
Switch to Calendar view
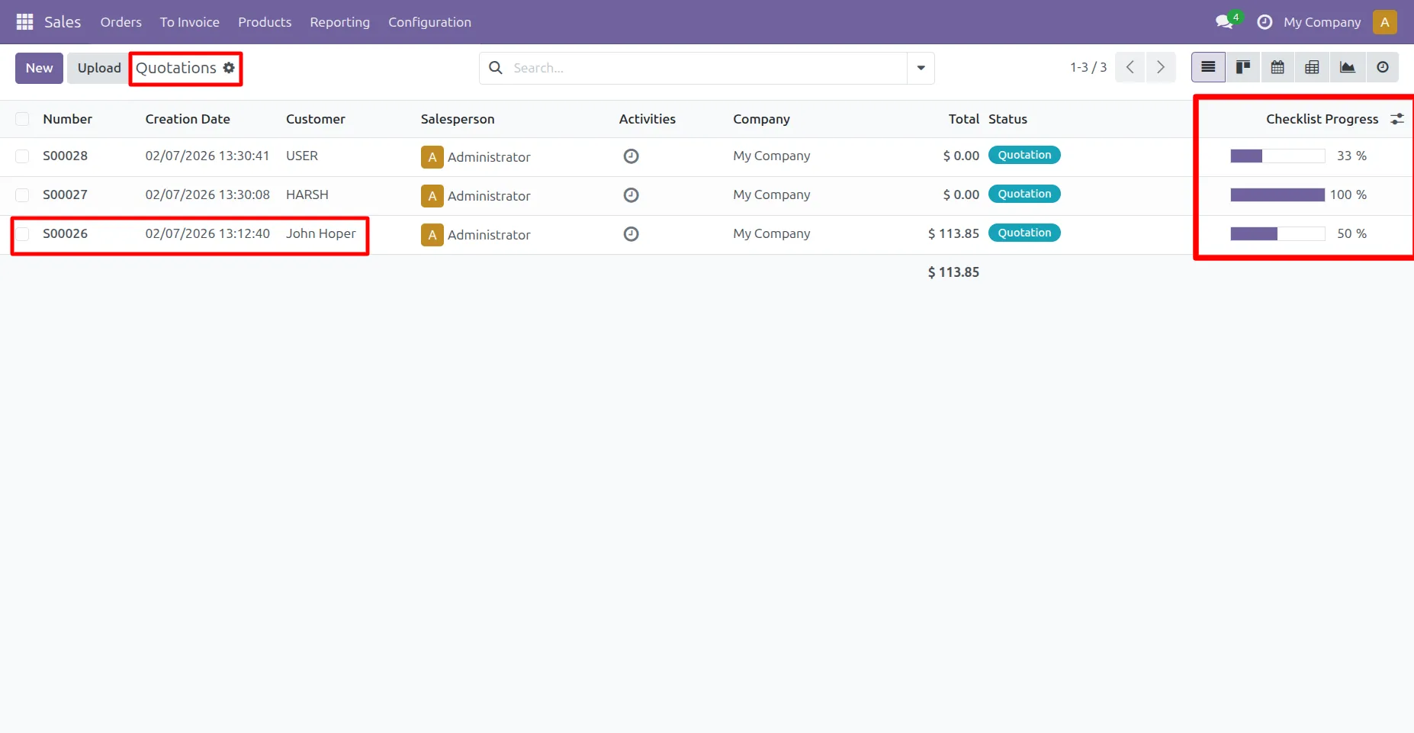(1277, 68)
